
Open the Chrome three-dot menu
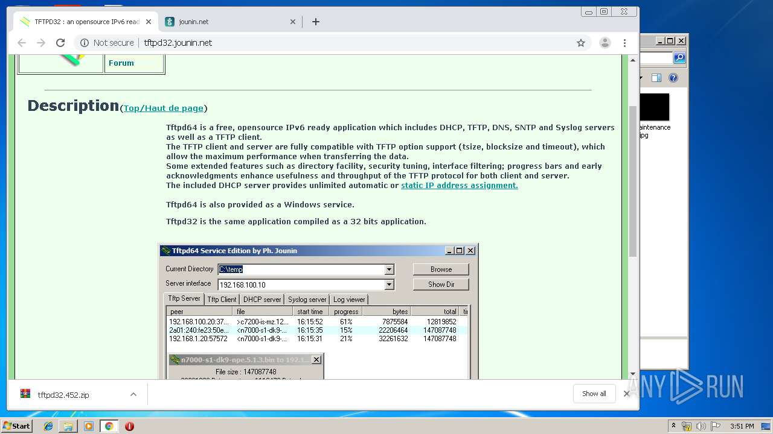[624, 43]
